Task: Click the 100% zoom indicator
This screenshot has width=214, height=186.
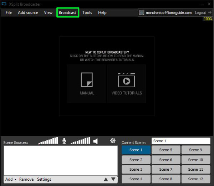Action: pyautogui.click(x=208, y=19)
